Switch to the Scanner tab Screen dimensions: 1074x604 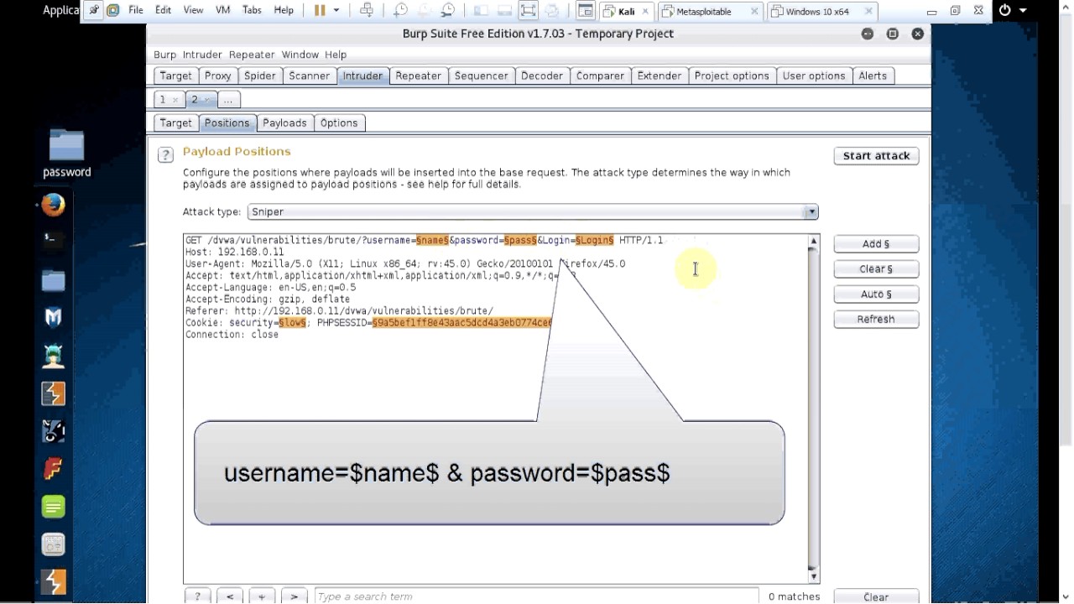tap(309, 75)
